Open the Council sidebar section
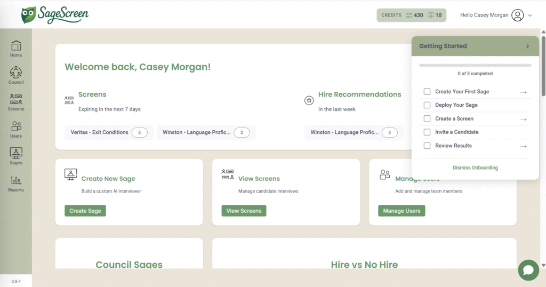Screen dimensions: 546x287 coord(16,76)
